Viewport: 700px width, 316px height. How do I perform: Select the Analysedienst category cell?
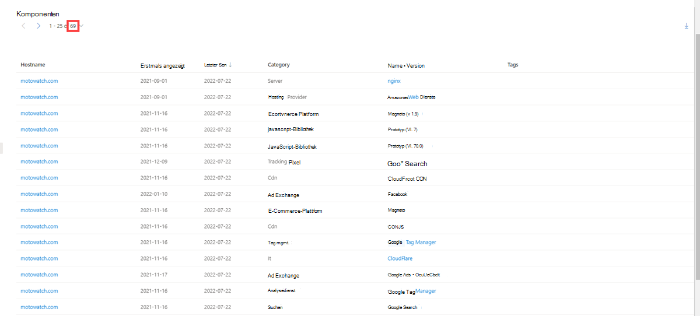[x=283, y=290]
